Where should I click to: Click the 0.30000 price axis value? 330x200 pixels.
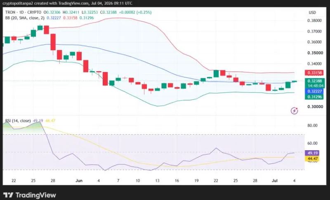tap(315, 107)
